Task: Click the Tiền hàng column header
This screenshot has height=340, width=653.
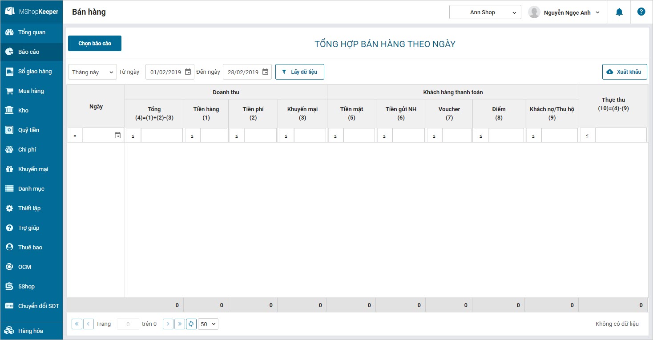Action: click(206, 113)
